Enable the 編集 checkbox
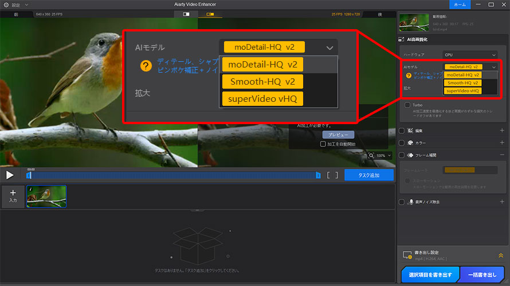 402,130
